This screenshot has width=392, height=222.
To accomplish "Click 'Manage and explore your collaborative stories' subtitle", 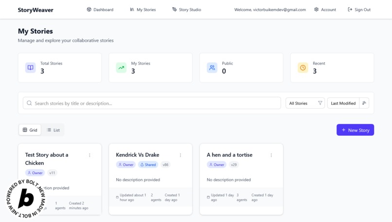I will (66, 40).
